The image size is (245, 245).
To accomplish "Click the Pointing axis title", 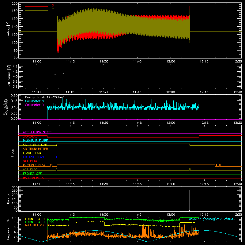I will pyautogui.click(x=8, y=30).
